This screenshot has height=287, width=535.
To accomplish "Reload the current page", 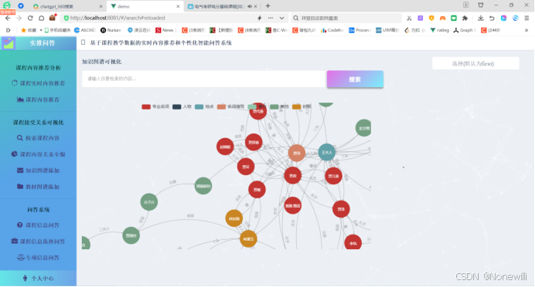I will click(30, 18).
